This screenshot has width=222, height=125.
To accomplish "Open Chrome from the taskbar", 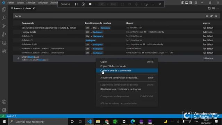I will [x=107, y=122].
